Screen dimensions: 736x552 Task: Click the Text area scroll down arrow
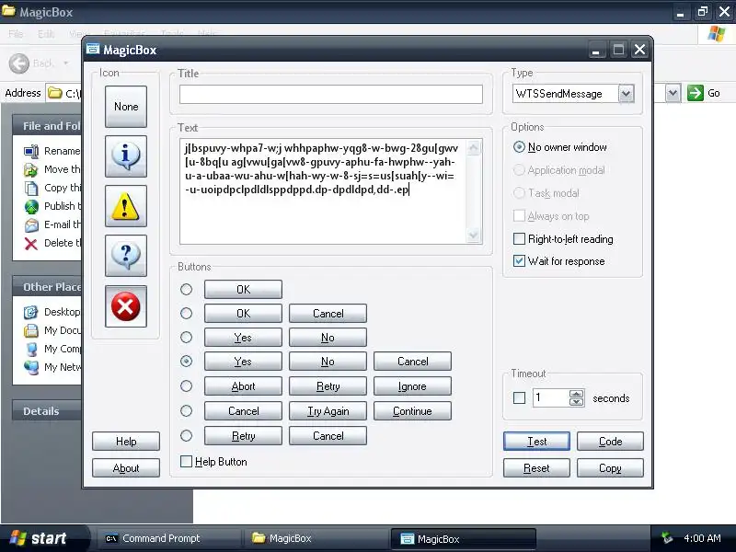pyautogui.click(x=474, y=235)
